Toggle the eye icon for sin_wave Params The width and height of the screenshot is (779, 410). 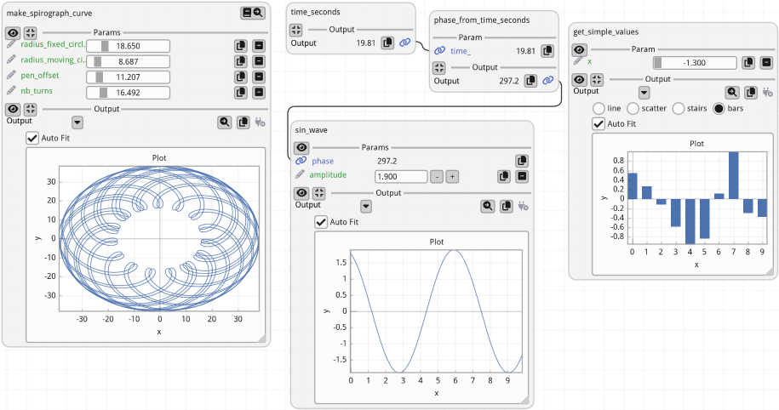[x=301, y=148]
